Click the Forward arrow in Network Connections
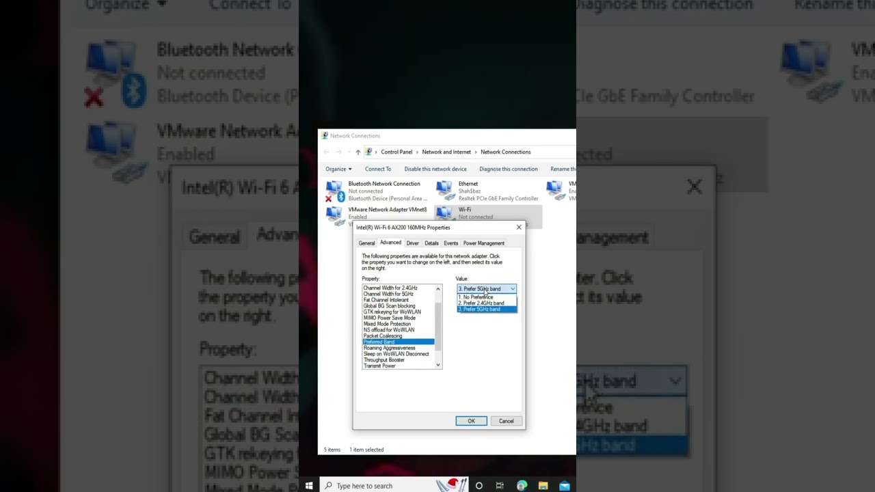875x492 pixels. pos(338,152)
